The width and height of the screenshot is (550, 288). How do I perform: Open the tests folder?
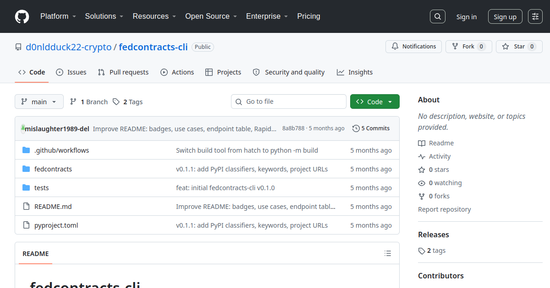click(41, 188)
